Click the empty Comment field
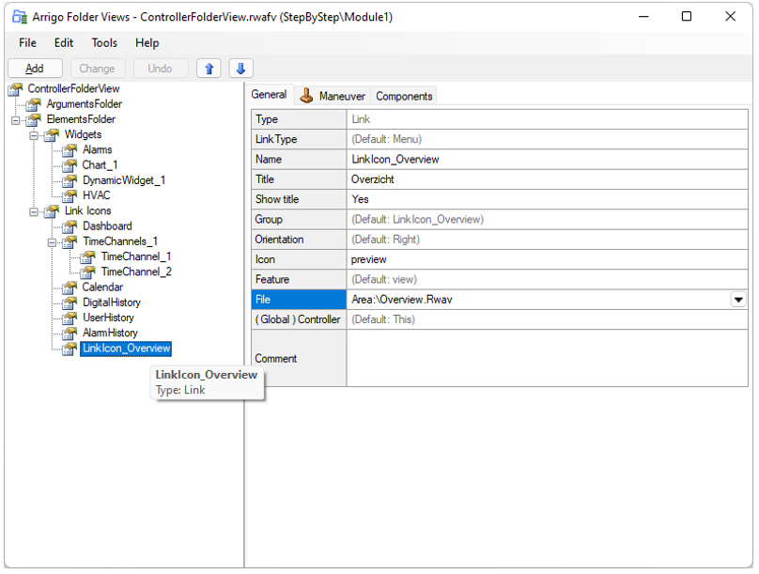759x574 pixels. pyautogui.click(x=547, y=358)
